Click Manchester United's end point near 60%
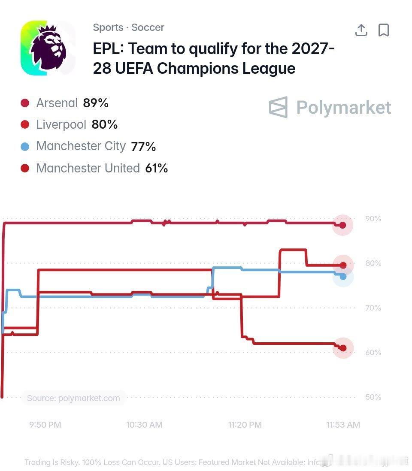This screenshot has width=412, height=471. click(x=343, y=348)
